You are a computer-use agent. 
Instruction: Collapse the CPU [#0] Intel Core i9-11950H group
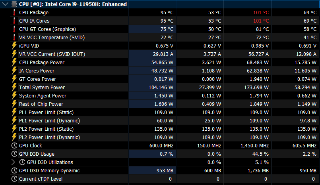pos(5,4)
